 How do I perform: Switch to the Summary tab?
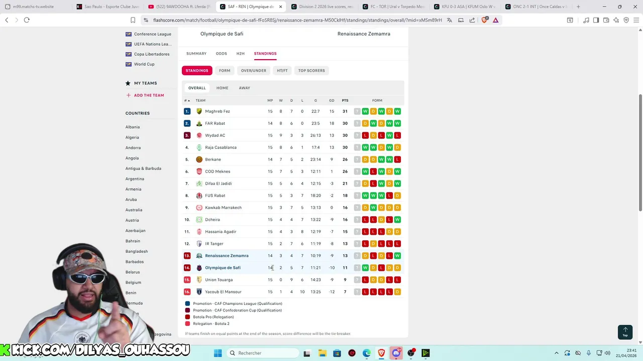tap(196, 54)
